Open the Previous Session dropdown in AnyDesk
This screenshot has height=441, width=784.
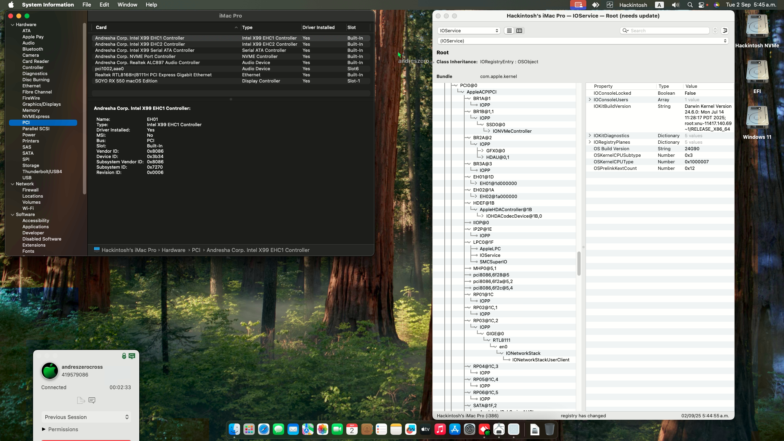pos(86,417)
